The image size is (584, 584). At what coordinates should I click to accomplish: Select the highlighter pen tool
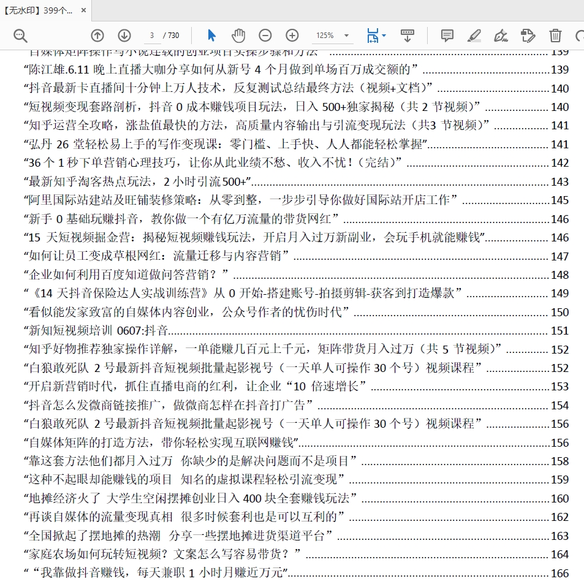[474, 36]
